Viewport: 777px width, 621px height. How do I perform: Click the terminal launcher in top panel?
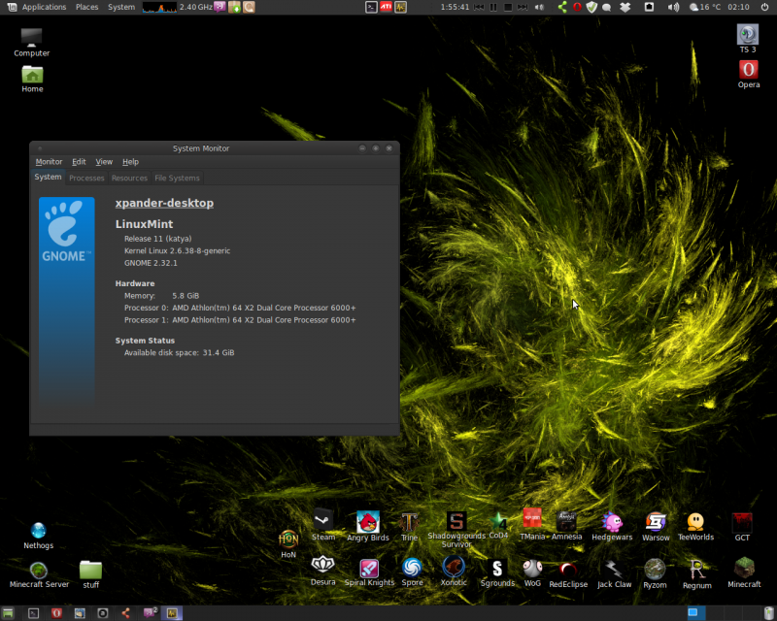371,7
